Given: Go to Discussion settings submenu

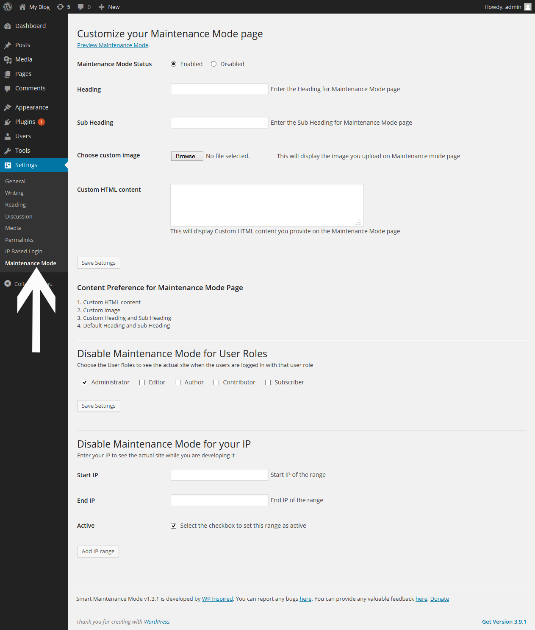Looking at the screenshot, I should click(x=19, y=216).
